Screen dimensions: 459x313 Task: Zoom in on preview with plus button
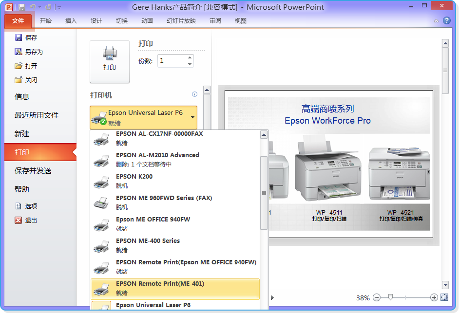point(434,297)
